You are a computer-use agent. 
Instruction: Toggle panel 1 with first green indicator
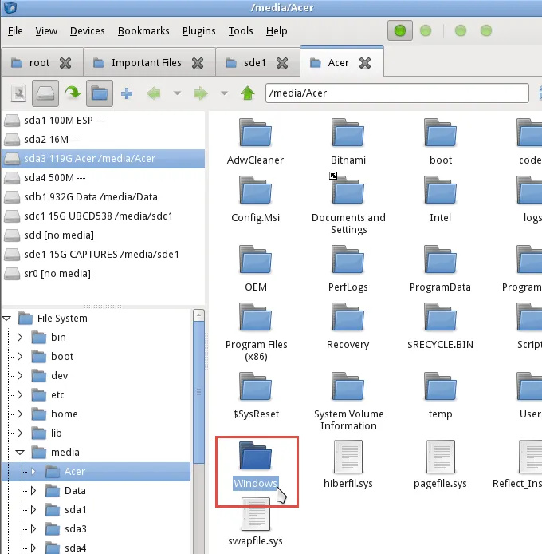[401, 31]
